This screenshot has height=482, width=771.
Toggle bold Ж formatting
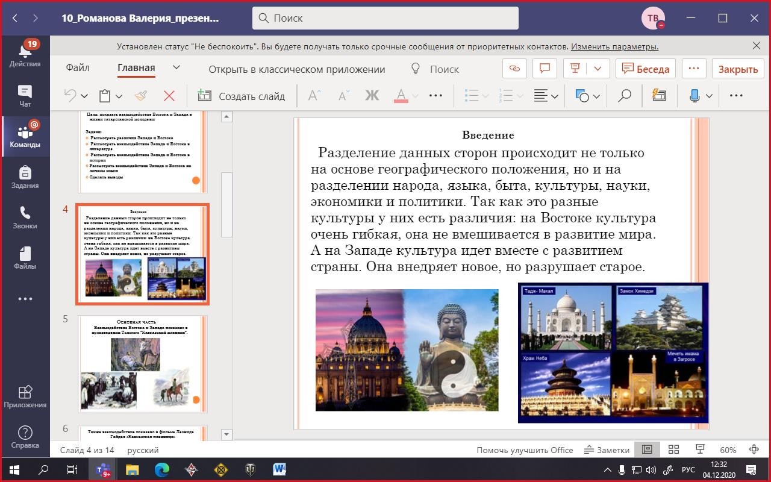click(x=372, y=96)
